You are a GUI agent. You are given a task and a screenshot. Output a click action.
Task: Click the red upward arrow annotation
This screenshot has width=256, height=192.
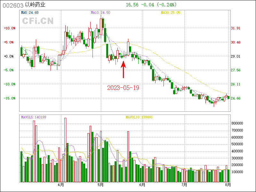pos(123,70)
